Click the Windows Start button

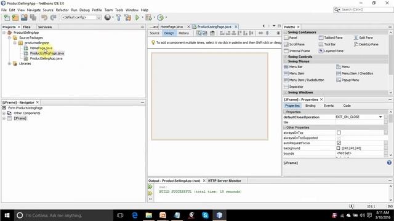tap(7, 215)
